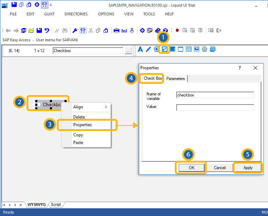Select the Pushbutton tool icon
Viewport: 268px width, 216px height.
click(x=172, y=49)
